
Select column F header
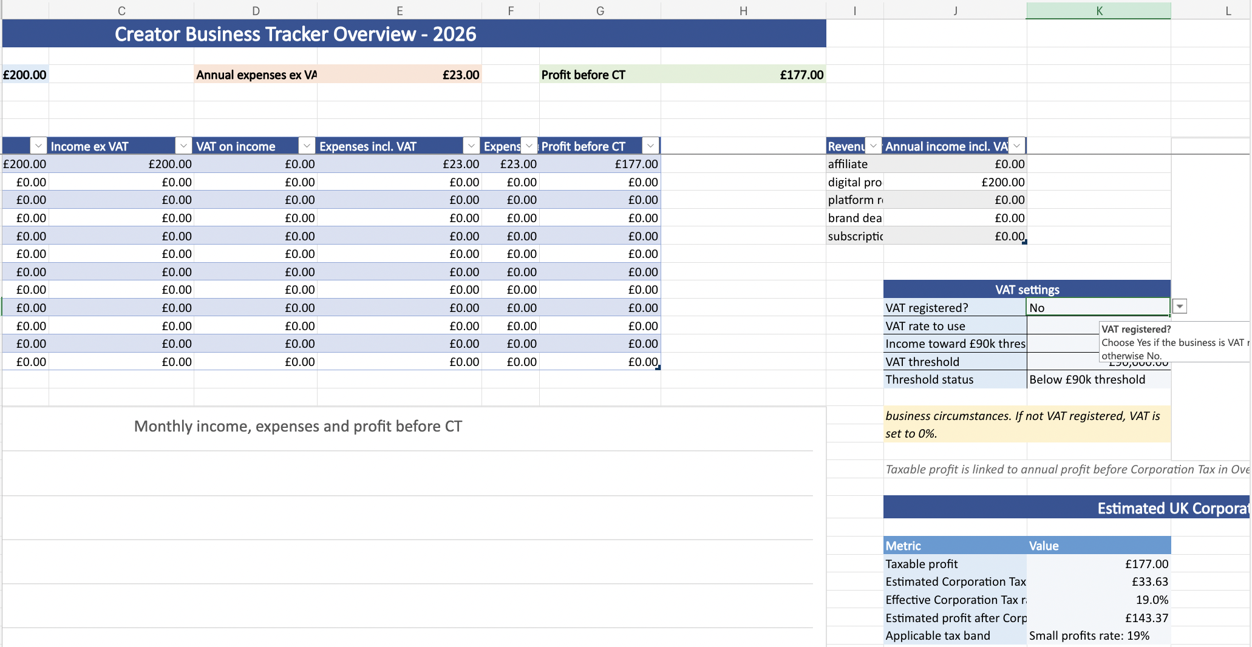tap(511, 10)
